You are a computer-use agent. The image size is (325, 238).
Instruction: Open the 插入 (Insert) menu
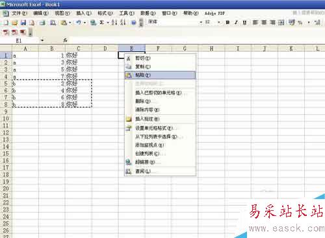84,14
